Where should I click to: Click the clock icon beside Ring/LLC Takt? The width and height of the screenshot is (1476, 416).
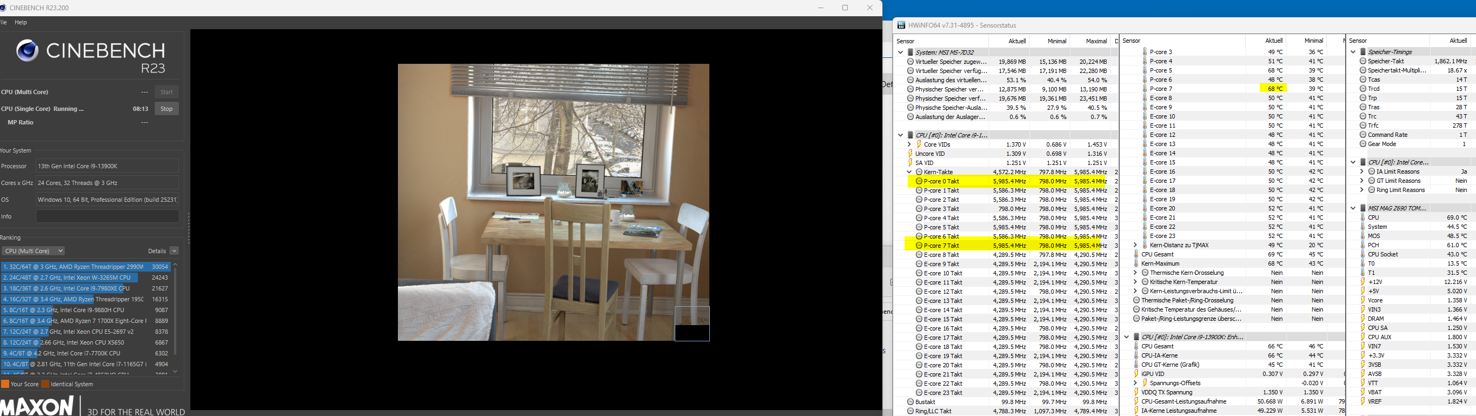(x=910, y=411)
